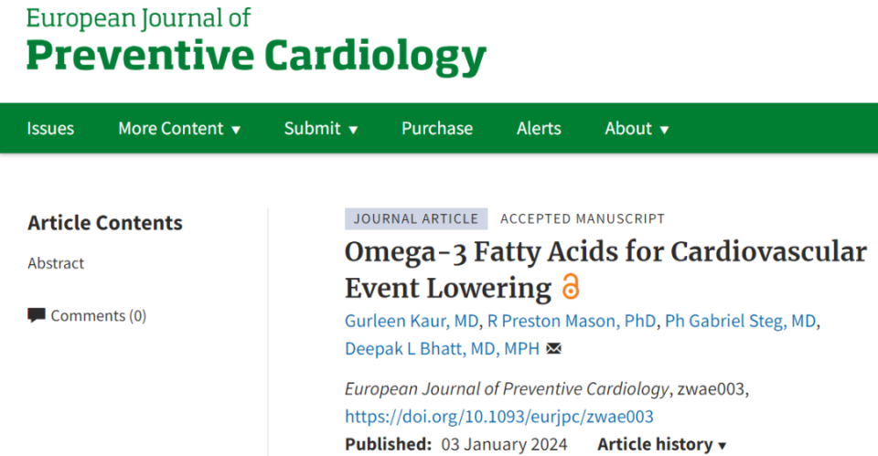The image size is (878, 456).
Task: Open the Issues menu item
Action: (x=50, y=129)
